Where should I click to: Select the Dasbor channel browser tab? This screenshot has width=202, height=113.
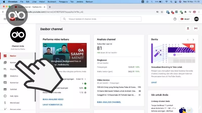click(x=30, y=7)
